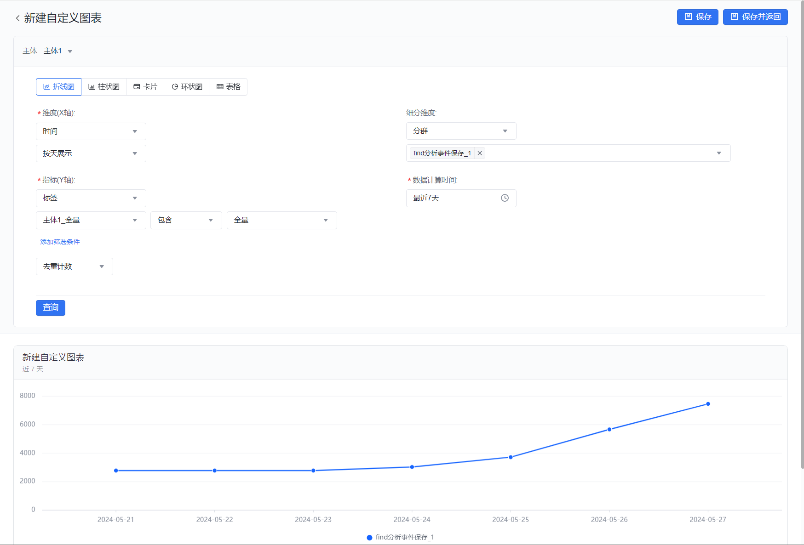This screenshot has width=804, height=545.
Task: Click the 添加筛选条件 link
Action: 60,242
